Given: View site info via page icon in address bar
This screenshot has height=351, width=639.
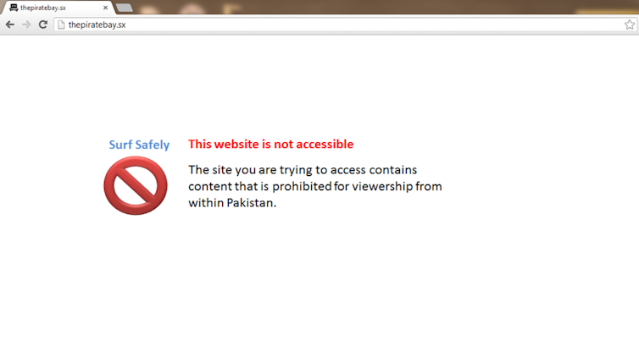Looking at the screenshot, I should tap(61, 25).
